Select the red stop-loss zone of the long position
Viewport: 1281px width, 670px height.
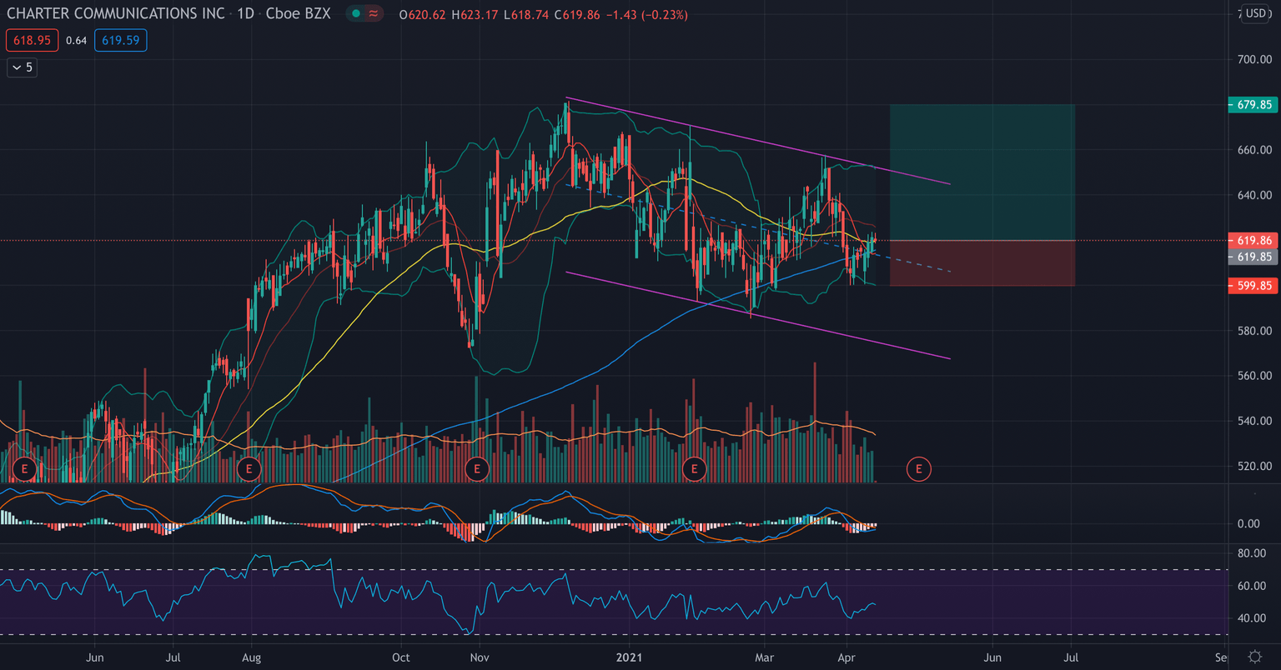click(x=982, y=263)
